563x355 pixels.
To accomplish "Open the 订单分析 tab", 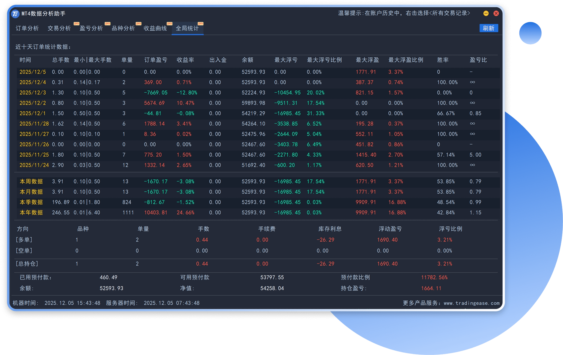I will [27, 28].
